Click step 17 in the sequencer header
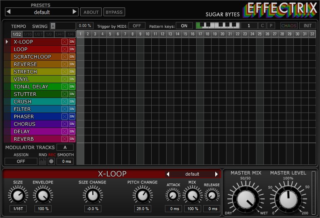This screenshot has height=218, width=320. (x=200, y=34)
